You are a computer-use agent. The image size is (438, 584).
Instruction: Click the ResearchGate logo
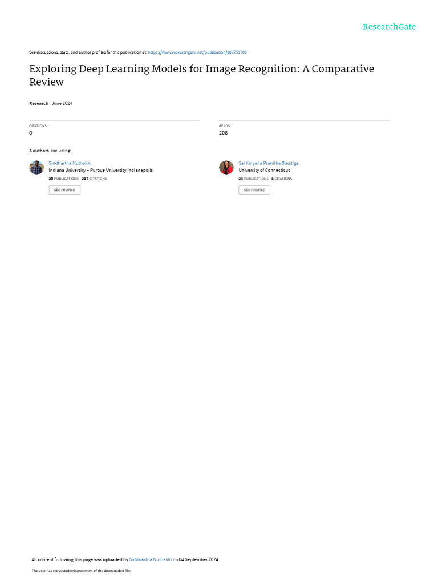click(389, 26)
